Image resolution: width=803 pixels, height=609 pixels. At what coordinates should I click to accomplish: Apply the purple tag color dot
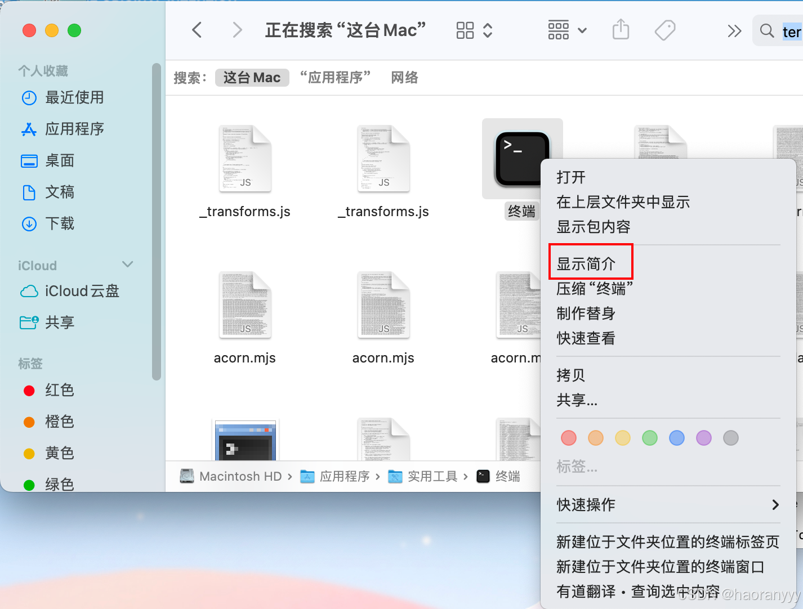click(x=704, y=438)
